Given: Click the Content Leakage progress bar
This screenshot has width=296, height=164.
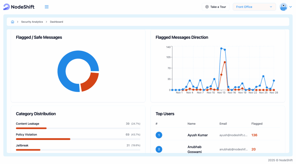Looking at the screenshot, I should click(x=31, y=128).
